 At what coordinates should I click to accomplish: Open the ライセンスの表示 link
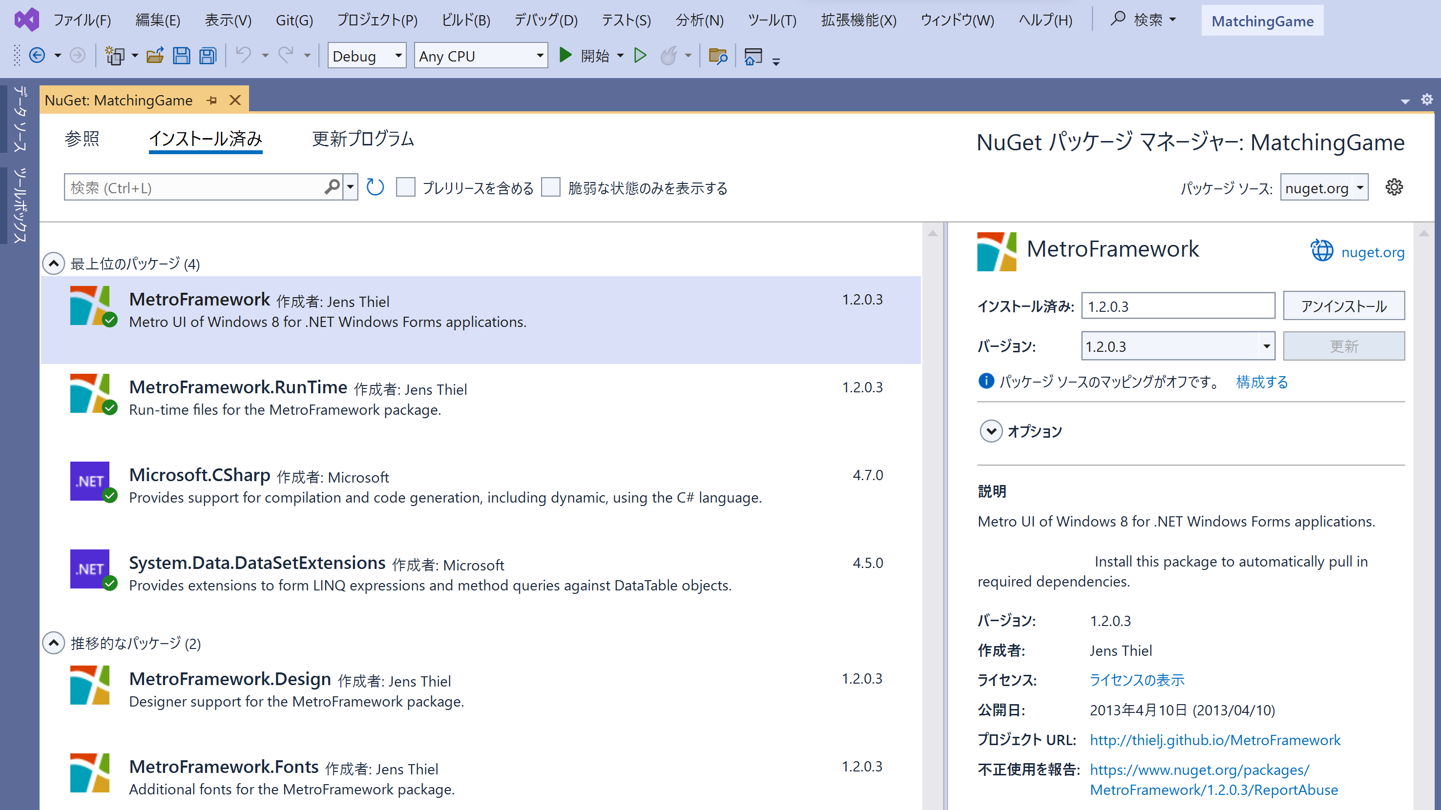1137,680
